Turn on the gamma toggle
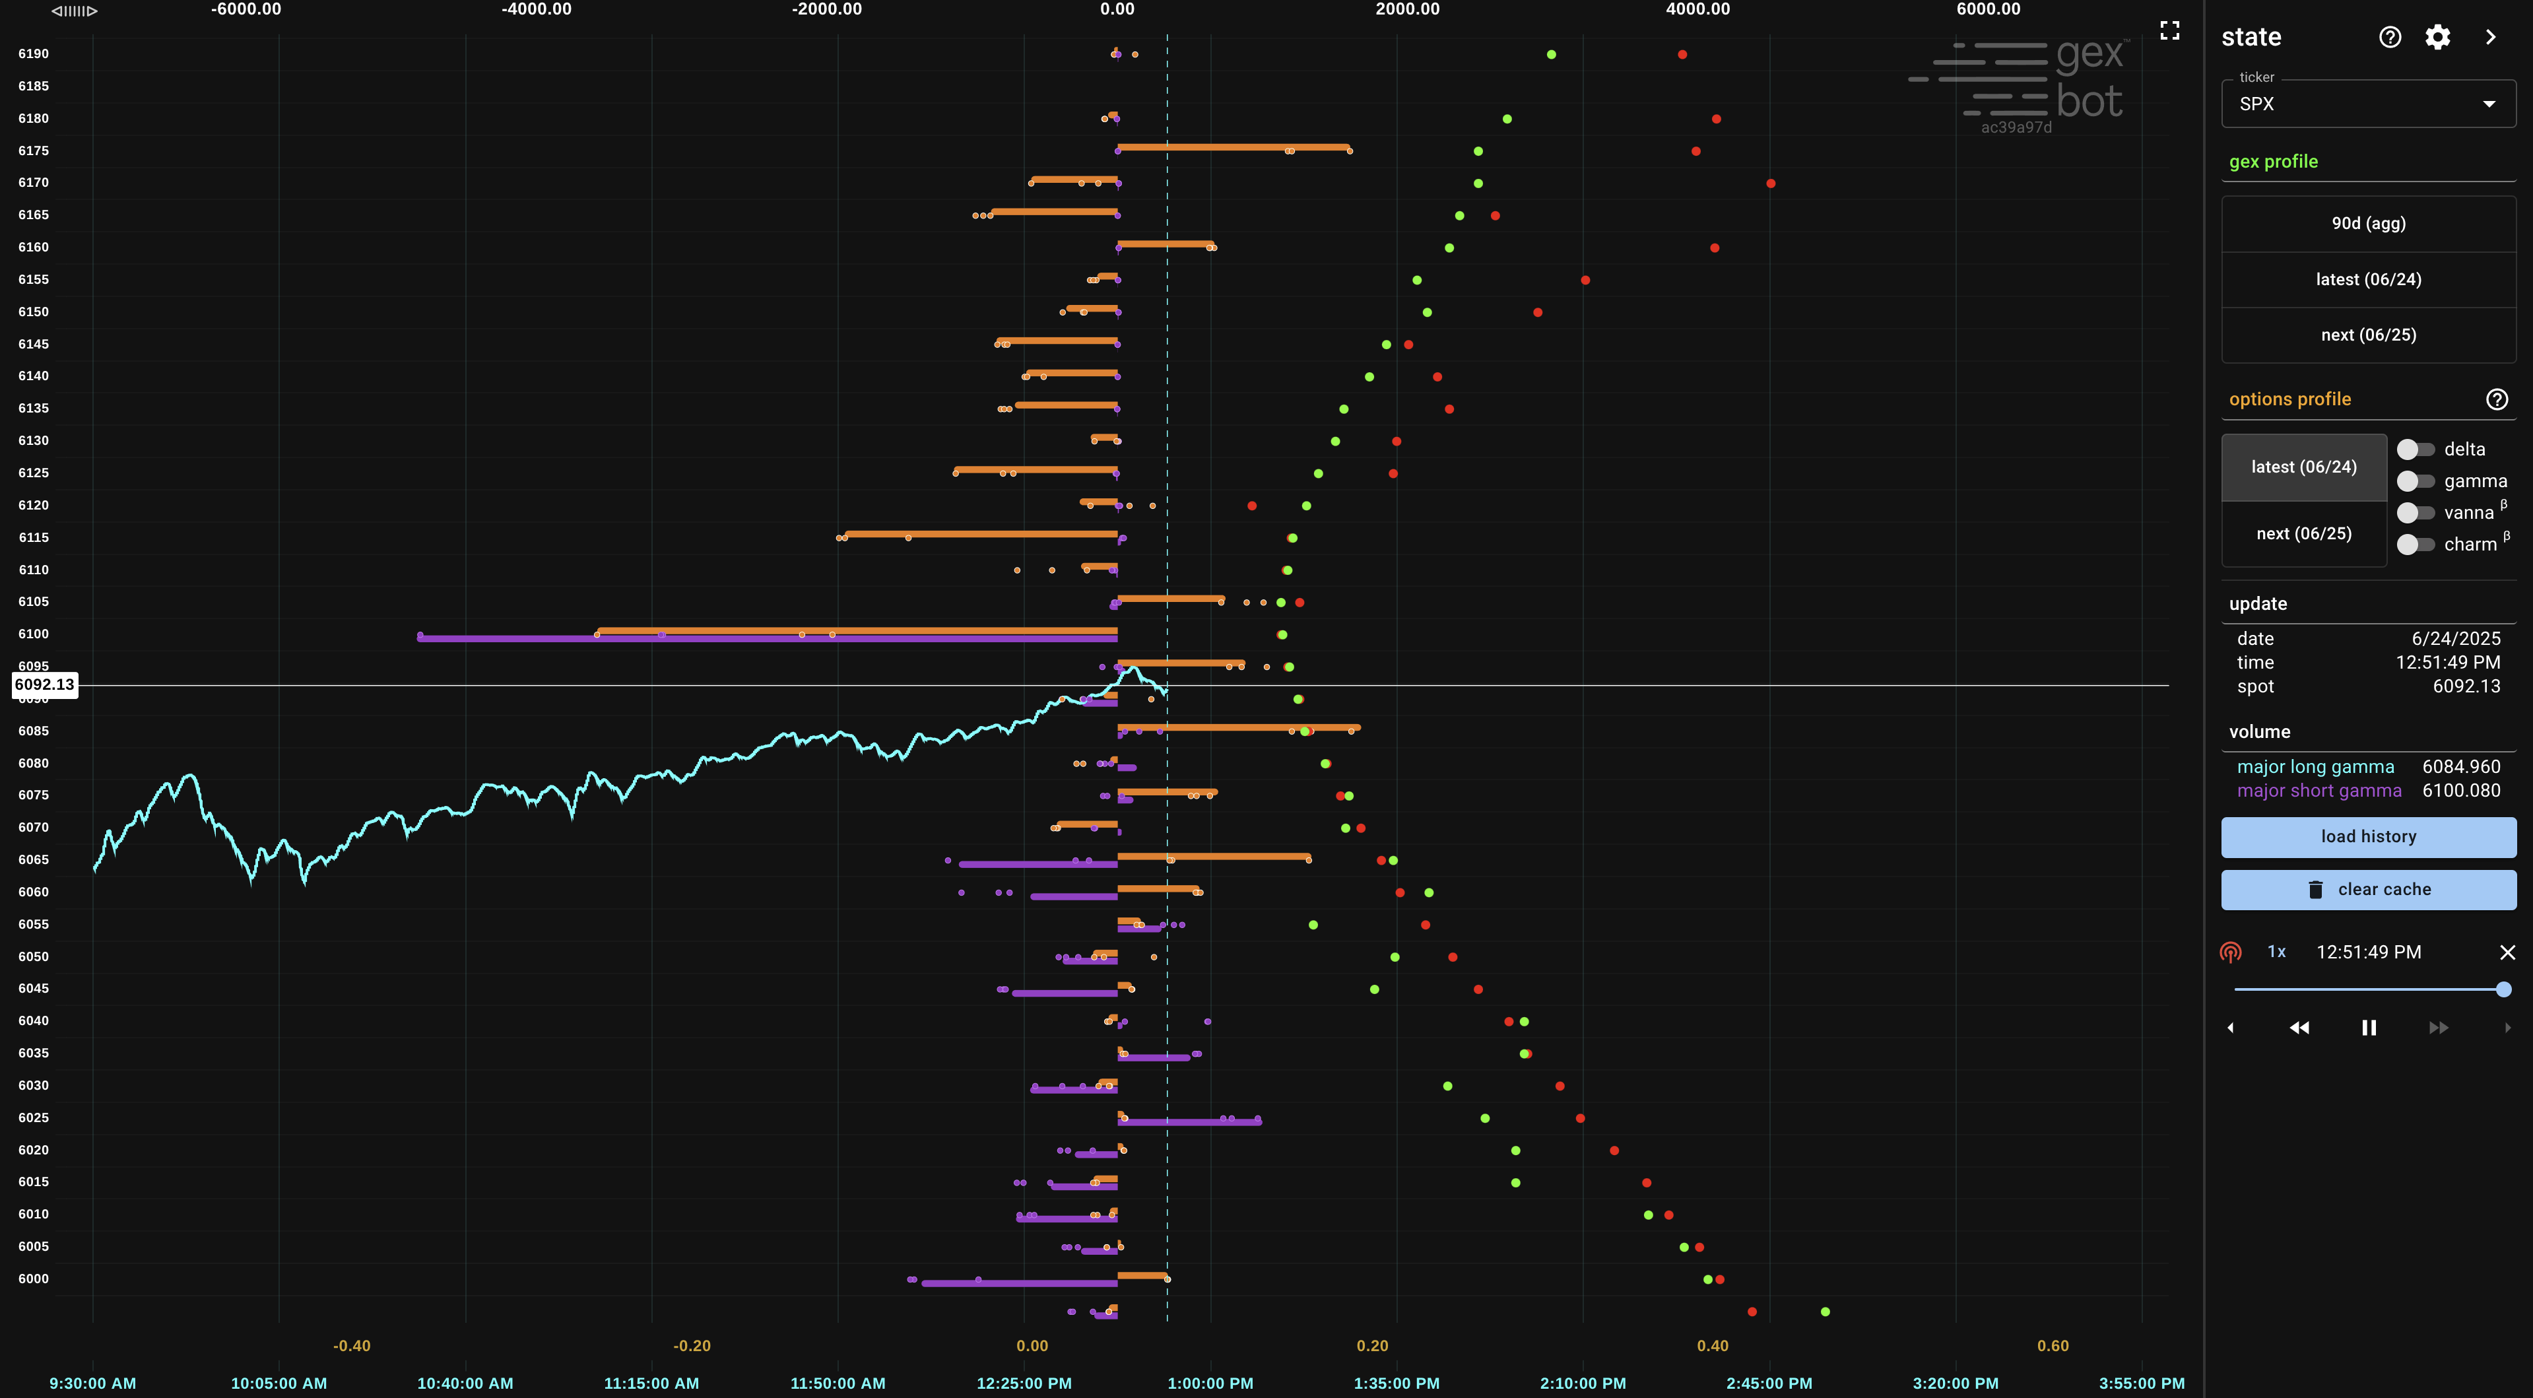 (x=2415, y=481)
